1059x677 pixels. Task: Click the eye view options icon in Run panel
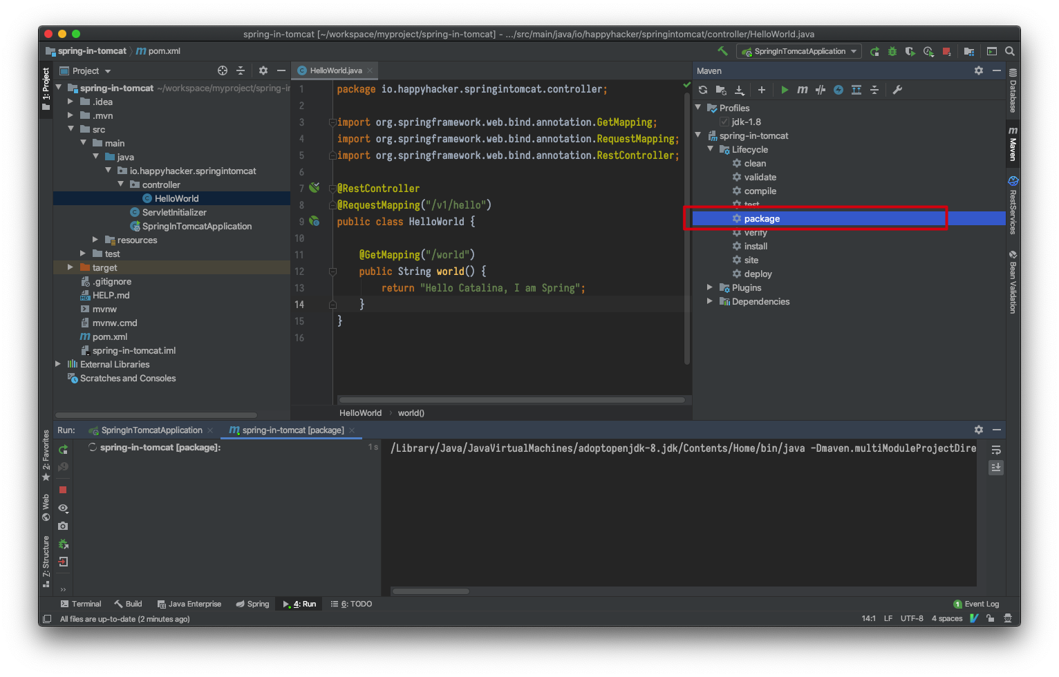[63, 508]
